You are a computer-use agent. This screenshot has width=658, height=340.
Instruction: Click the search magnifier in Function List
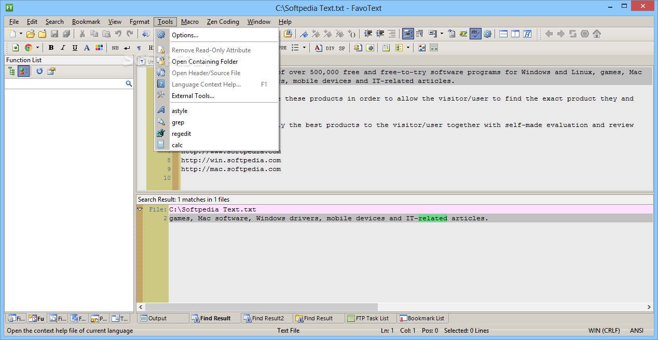click(129, 83)
